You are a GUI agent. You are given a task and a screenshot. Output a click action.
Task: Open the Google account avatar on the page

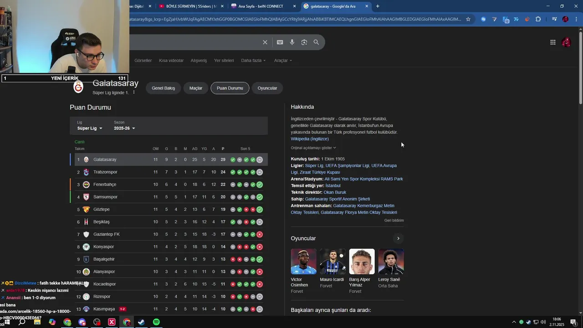(566, 42)
